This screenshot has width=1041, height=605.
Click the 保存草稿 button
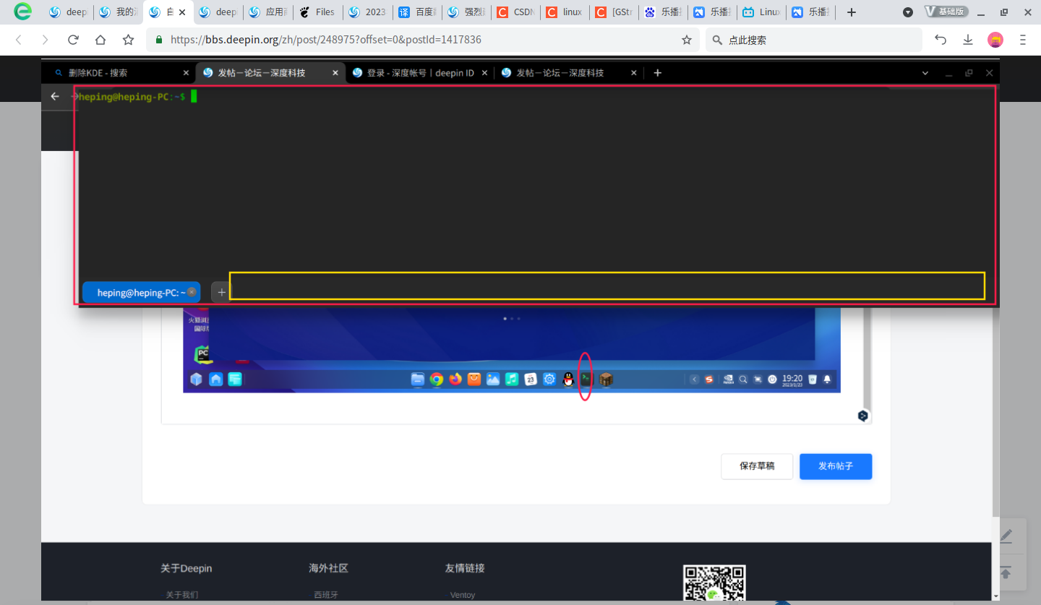click(757, 466)
